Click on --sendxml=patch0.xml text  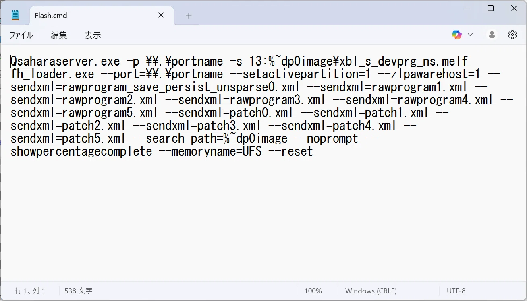(x=236, y=113)
